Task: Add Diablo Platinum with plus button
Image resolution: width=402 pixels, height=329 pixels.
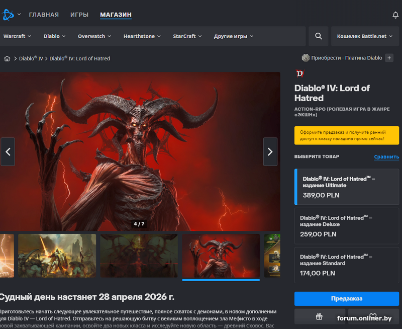Action: pos(389,58)
